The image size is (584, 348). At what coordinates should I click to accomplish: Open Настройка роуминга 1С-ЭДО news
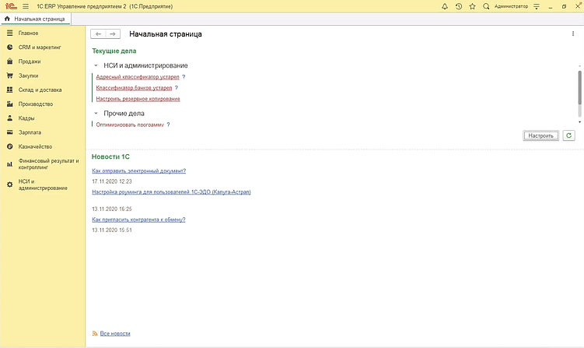pyautogui.click(x=171, y=192)
